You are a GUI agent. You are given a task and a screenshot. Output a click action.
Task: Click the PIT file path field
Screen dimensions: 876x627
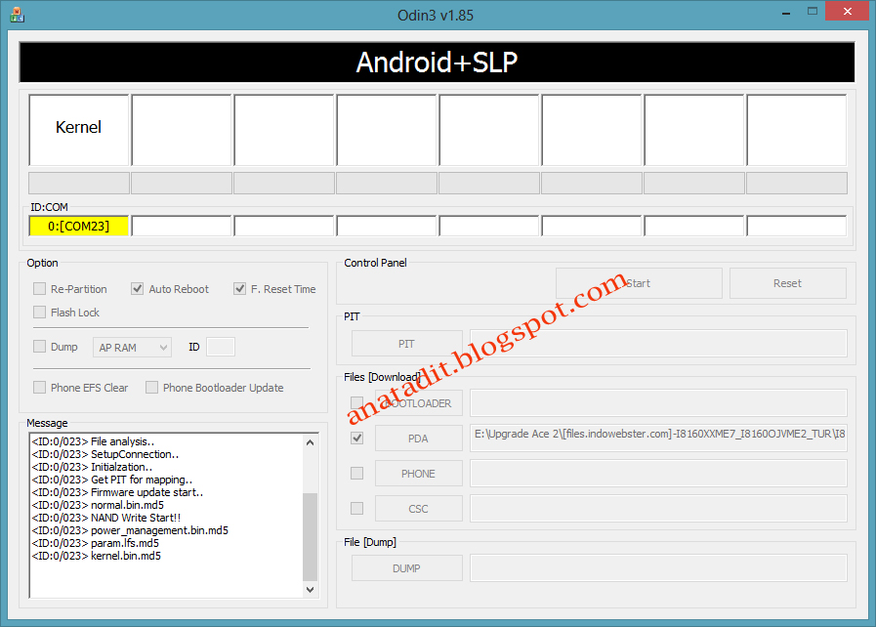pyautogui.click(x=658, y=344)
